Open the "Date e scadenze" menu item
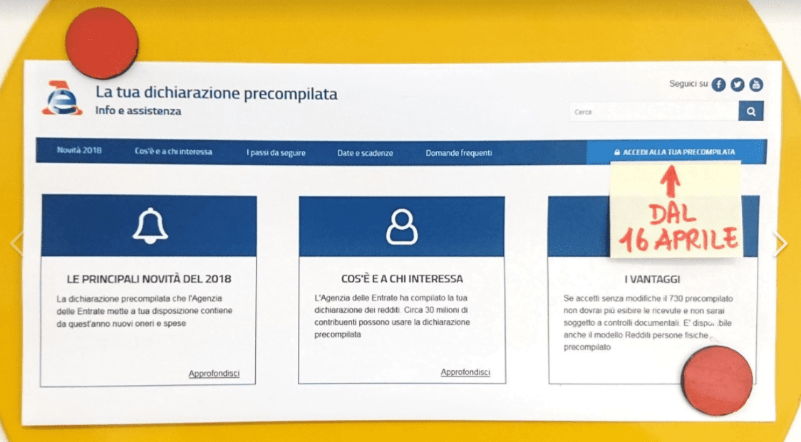Screen dimensions: 801x442 (365, 153)
